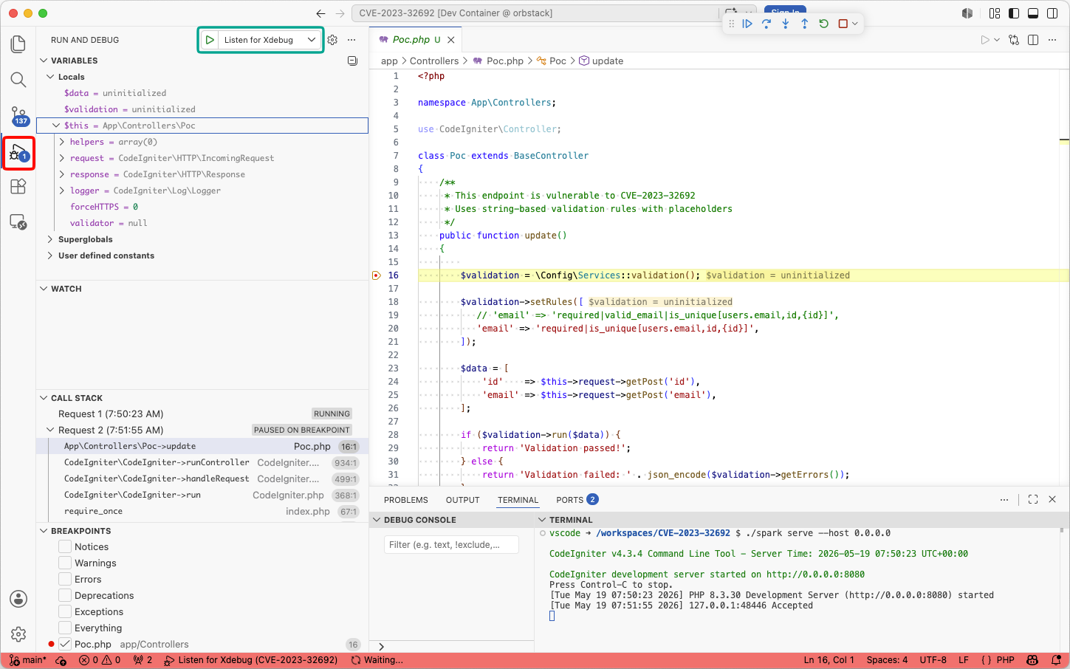Click Continue in the debug toolbar

click(x=747, y=24)
